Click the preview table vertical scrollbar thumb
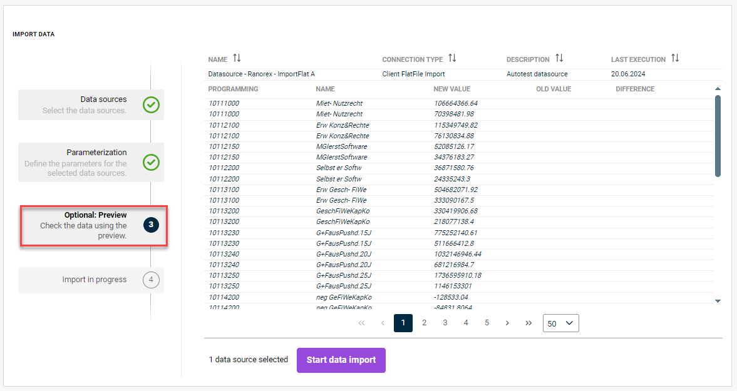The image size is (737, 391). pyautogui.click(x=718, y=136)
